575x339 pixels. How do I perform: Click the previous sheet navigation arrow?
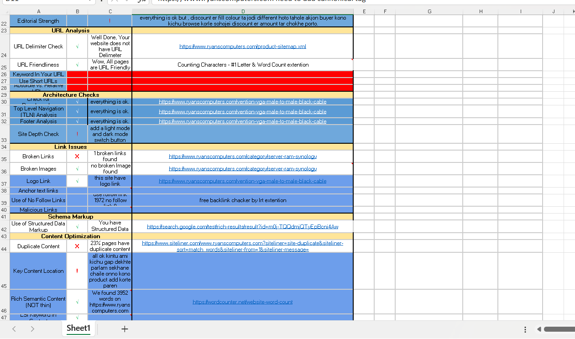14,329
